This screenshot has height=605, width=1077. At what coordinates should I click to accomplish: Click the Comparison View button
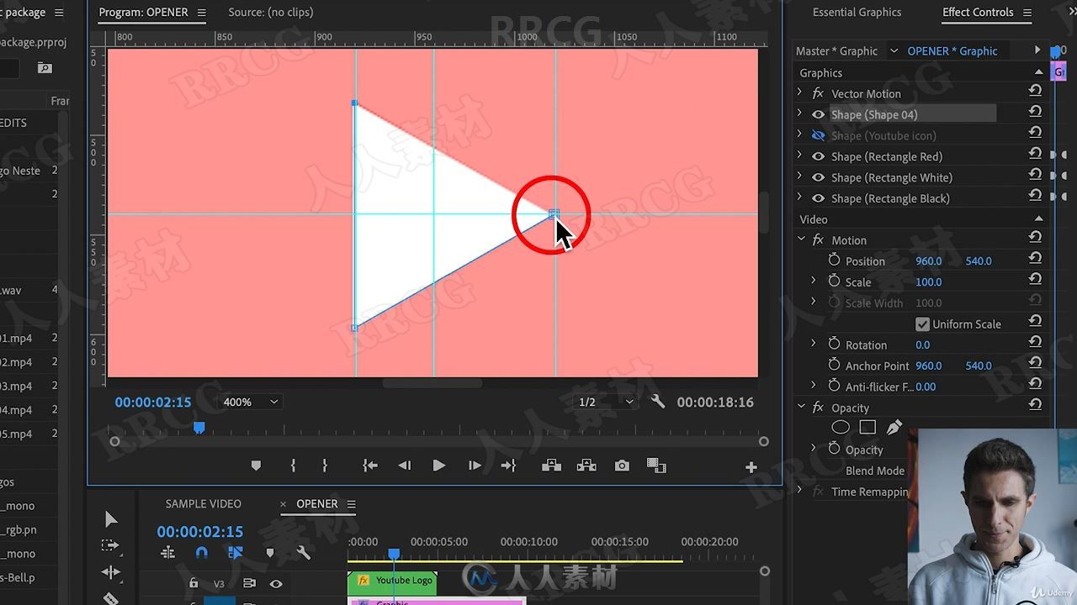656,465
